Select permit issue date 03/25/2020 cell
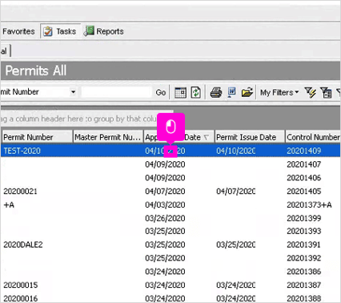 point(235,244)
